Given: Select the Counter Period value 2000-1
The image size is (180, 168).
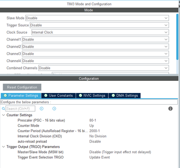Looking at the screenshot, I should pos(94,131).
